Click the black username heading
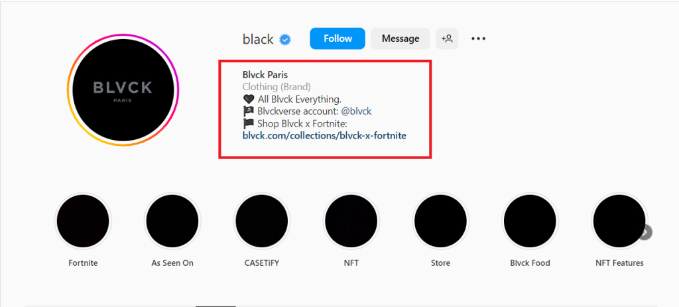 [x=258, y=39]
